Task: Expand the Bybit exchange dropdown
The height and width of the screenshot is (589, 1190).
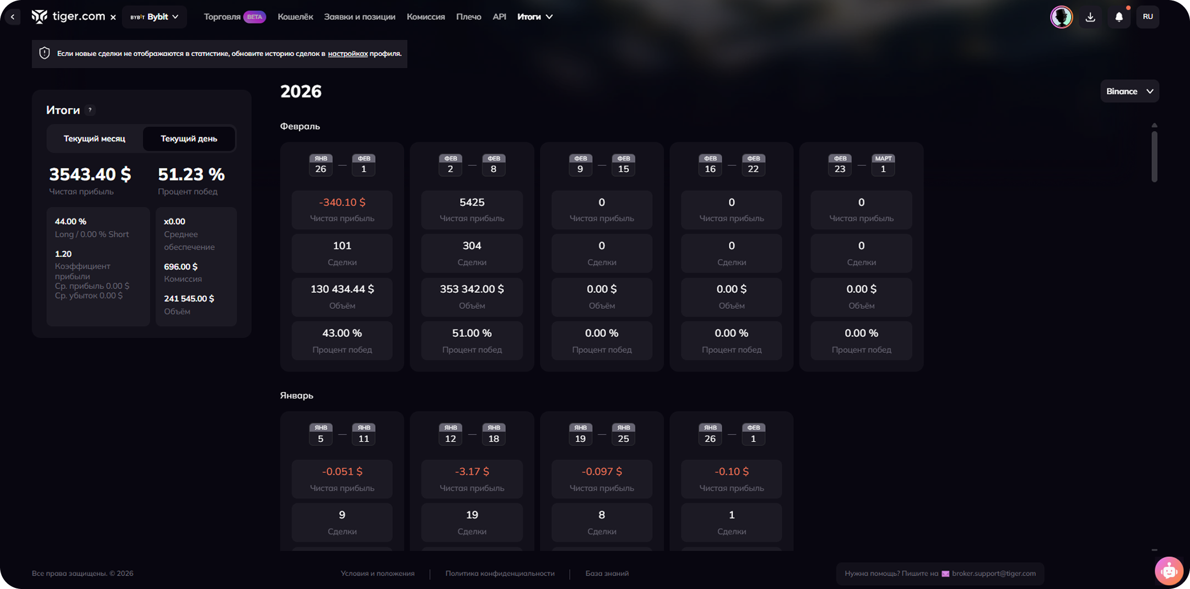Action: coord(154,17)
